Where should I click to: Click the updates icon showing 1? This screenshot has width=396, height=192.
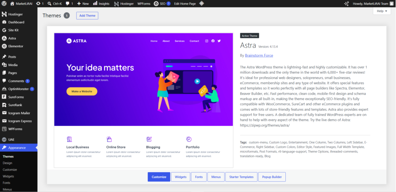click(x=38, y=3)
